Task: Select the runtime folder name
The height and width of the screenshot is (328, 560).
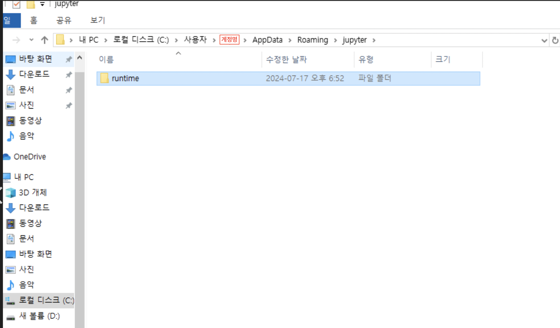Action: click(x=125, y=78)
